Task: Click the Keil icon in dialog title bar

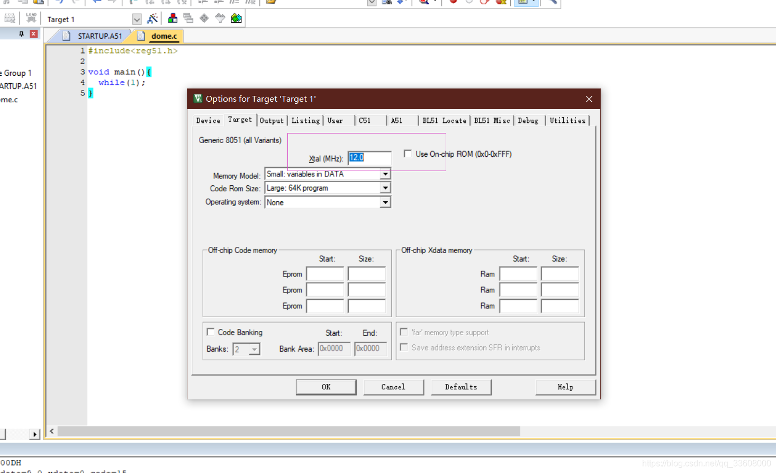Action: (198, 99)
